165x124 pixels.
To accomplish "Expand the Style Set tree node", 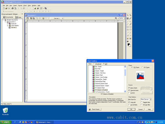I will coord(7,24).
